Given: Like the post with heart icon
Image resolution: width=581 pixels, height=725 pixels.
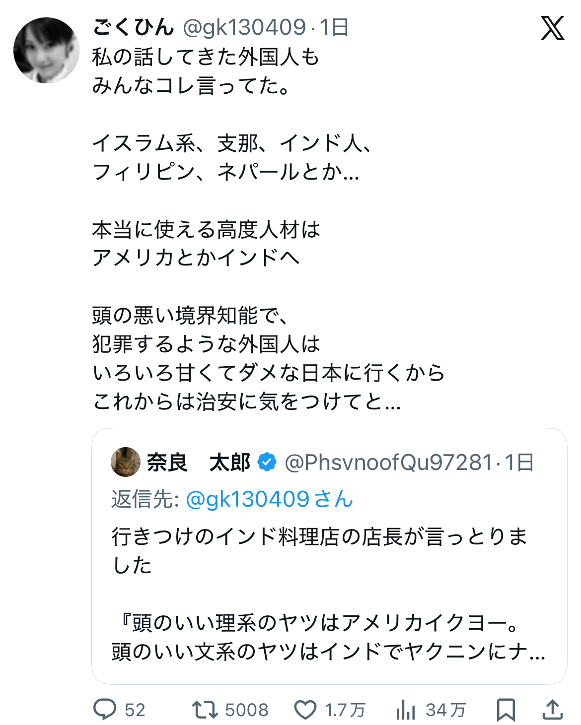Looking at the screenshot, I should point(305,710).
